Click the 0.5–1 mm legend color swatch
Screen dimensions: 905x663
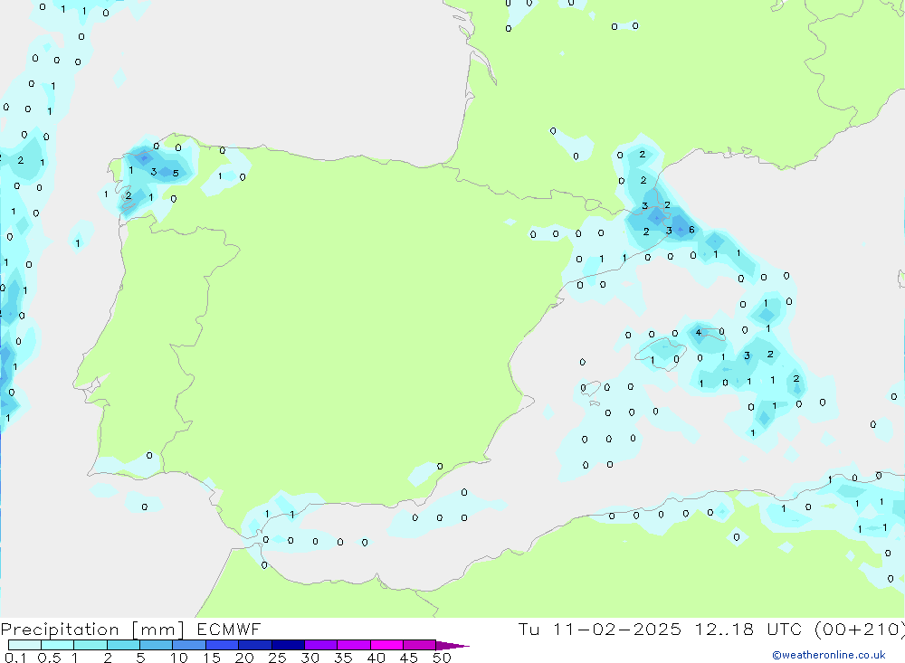tap(57, 645)
